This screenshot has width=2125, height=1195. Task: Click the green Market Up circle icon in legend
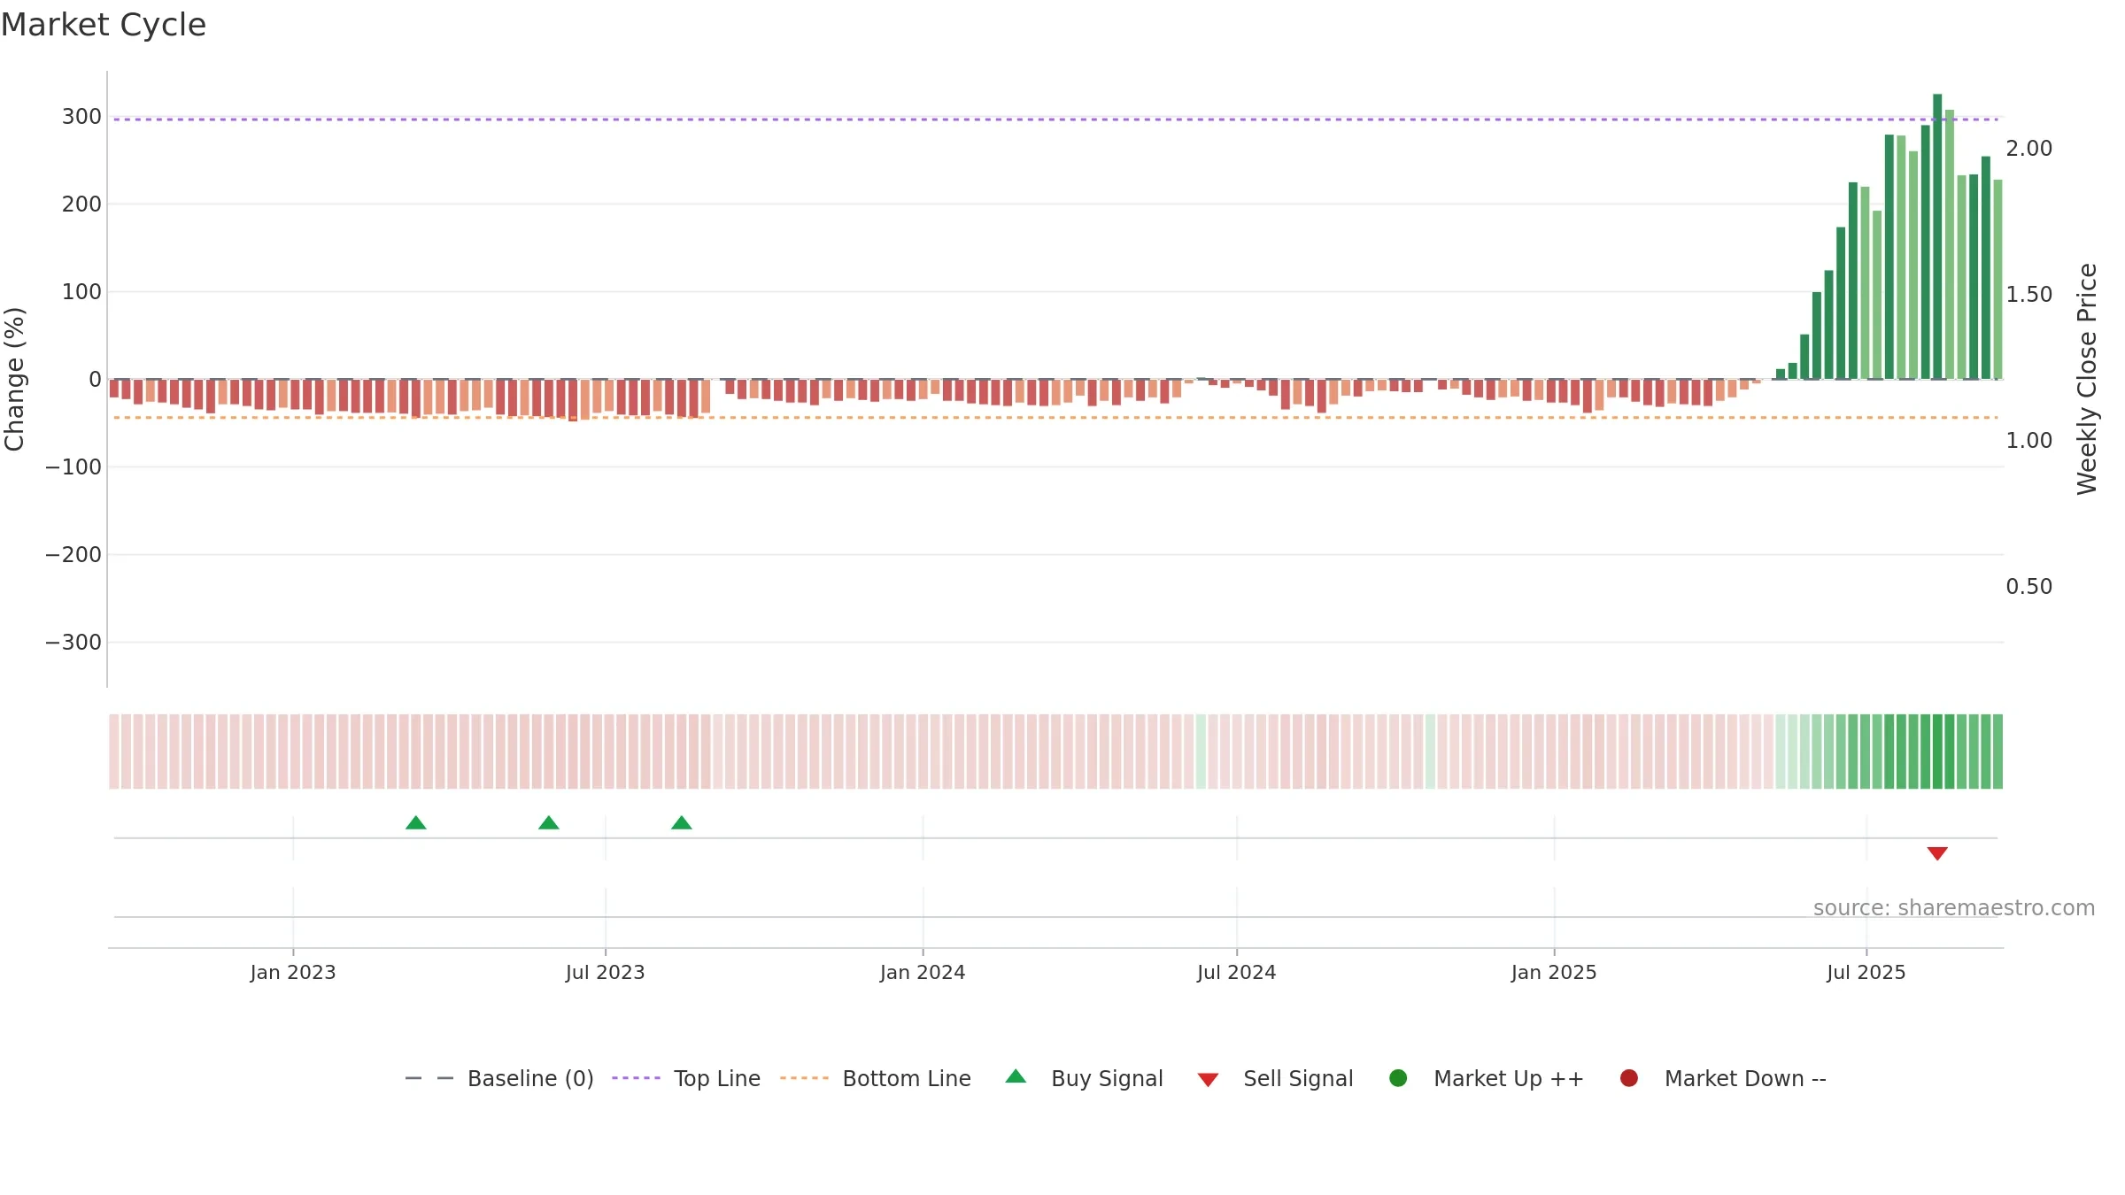(1398, 1077)
